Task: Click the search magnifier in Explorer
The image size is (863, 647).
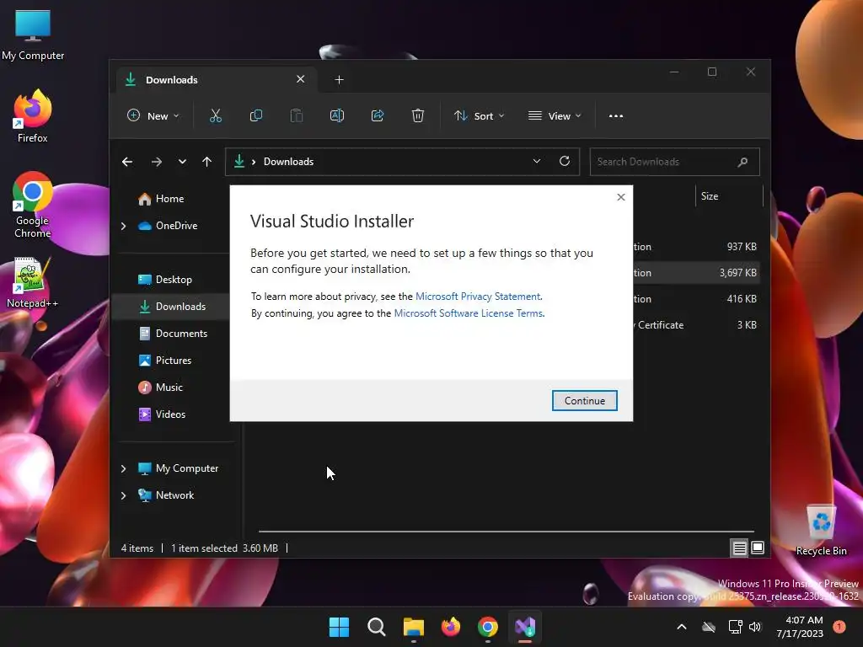Action: click(742, 162)
